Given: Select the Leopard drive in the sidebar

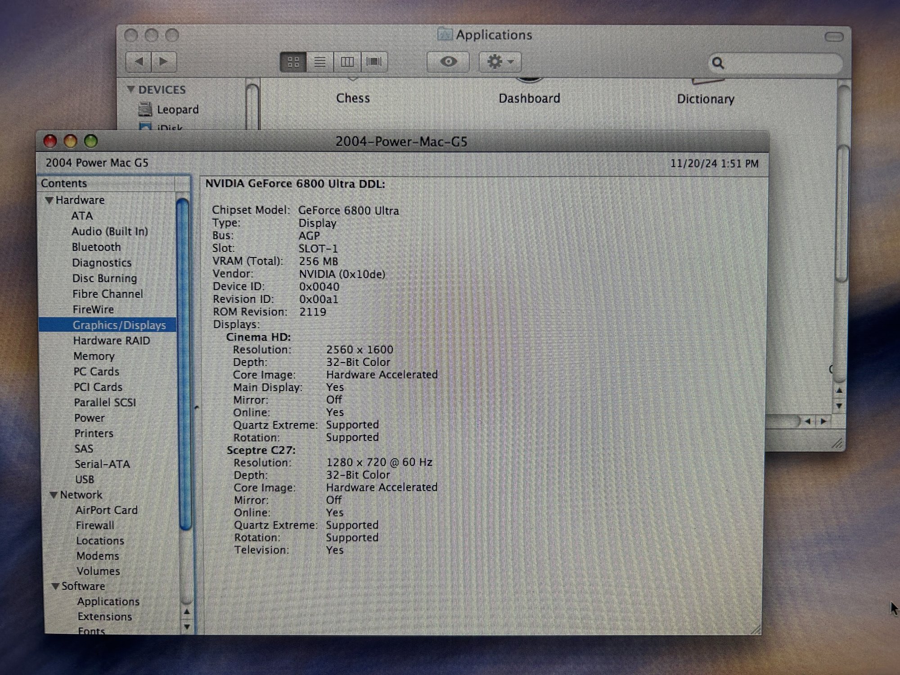Looking at the screenshot, I should click(x=177, y=110).
